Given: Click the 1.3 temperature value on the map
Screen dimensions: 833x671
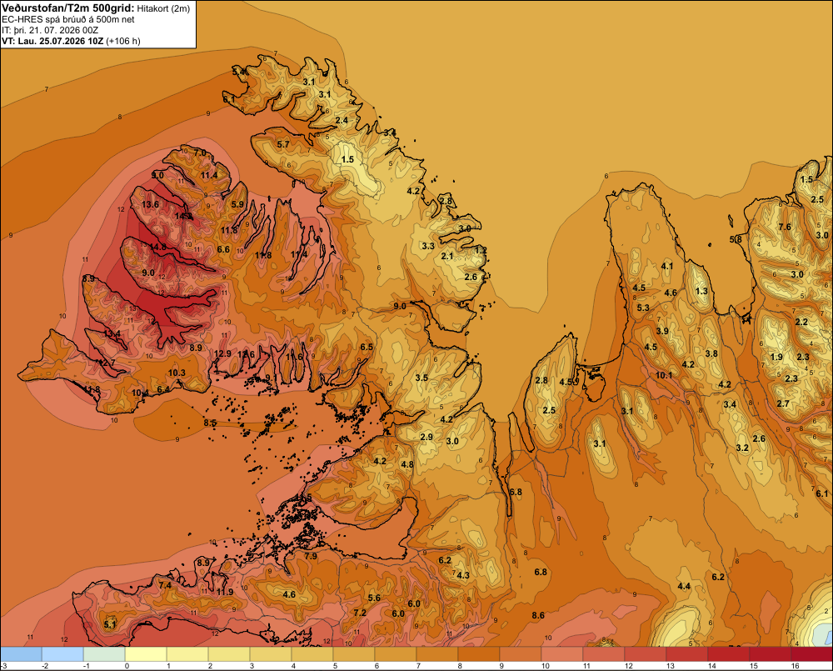Looking at the screenshot, I should coord(701,291).
